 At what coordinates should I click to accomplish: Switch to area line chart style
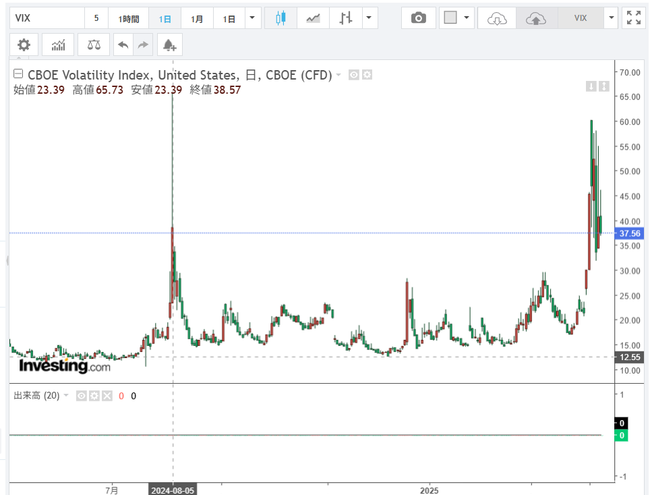coord(313,18)
